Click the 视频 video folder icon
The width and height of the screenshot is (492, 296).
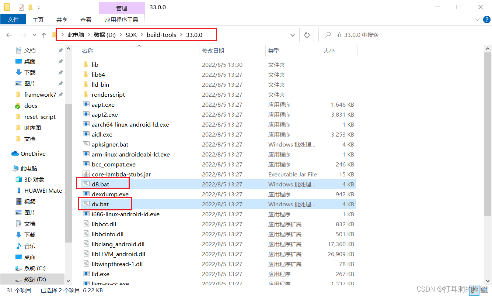(x=19, y=202)
